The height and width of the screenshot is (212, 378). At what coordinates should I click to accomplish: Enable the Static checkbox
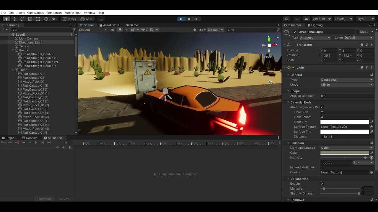point(357,32)
